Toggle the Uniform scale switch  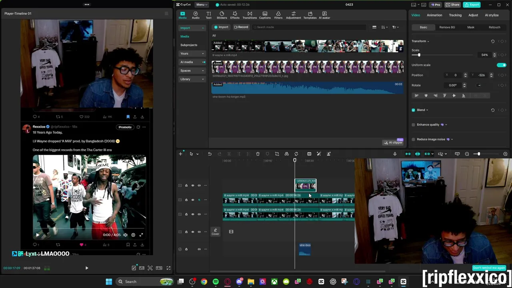[501, 65]
